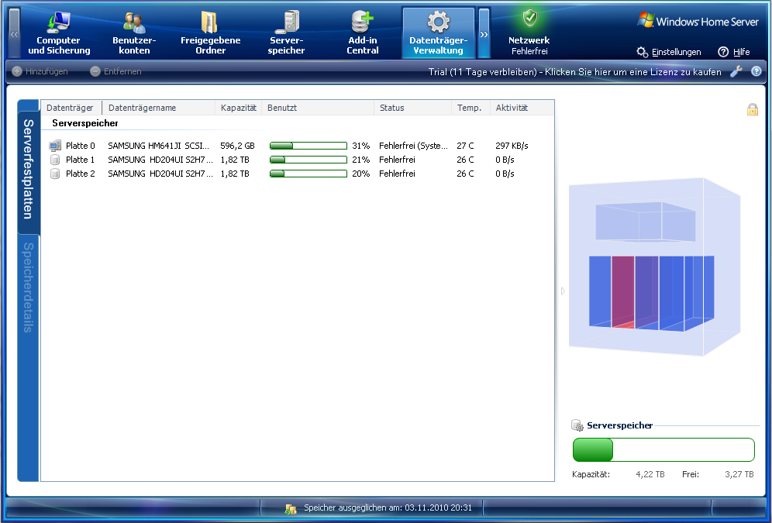The width and height of the screenshot is (772, 523).
Task: Click the Speicher ausgeglichen status text
Action: click(x=388, y=508)
